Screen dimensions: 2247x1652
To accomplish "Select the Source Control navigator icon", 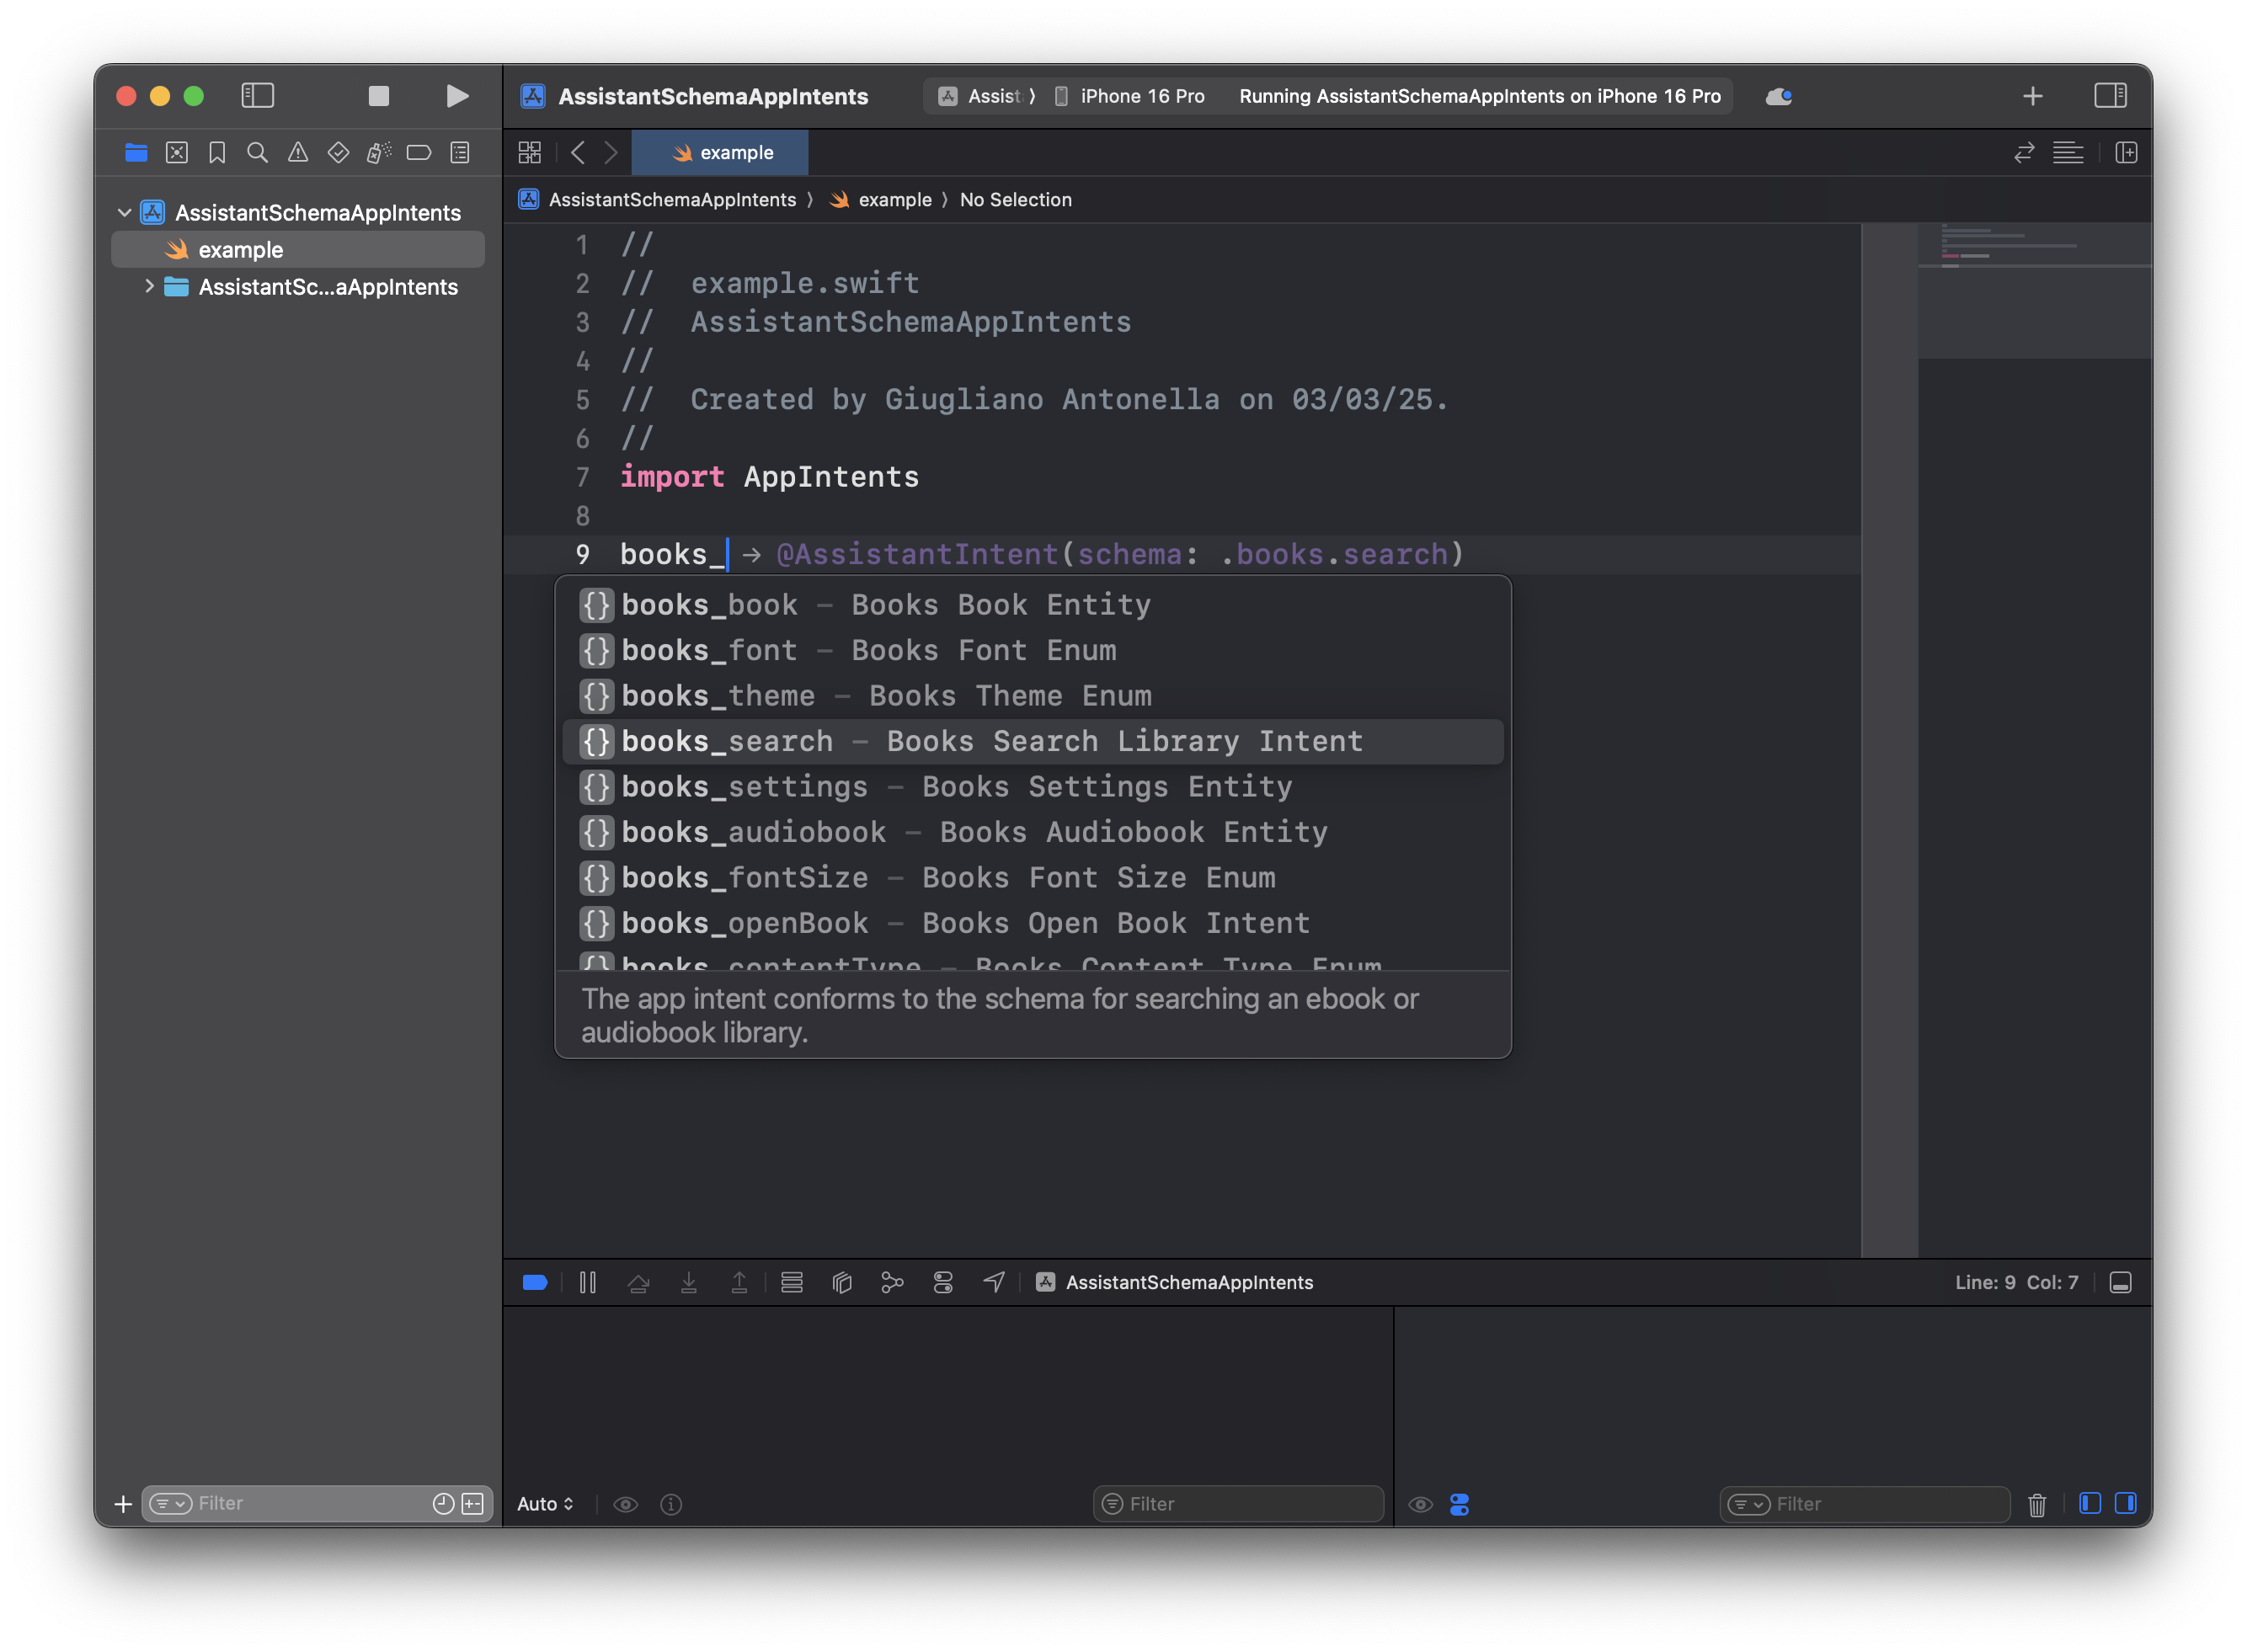I will pyautogui.click(x=177, y=153).
